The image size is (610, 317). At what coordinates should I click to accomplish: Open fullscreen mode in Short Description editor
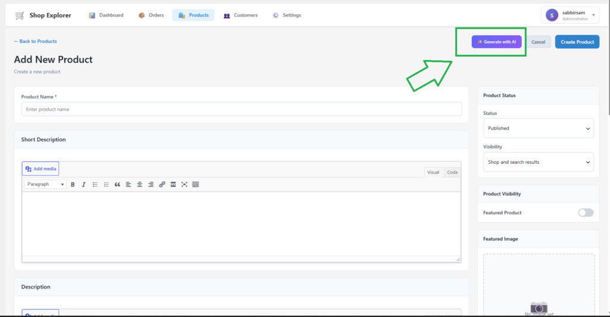pyautogui.click(x=185, y=184)
